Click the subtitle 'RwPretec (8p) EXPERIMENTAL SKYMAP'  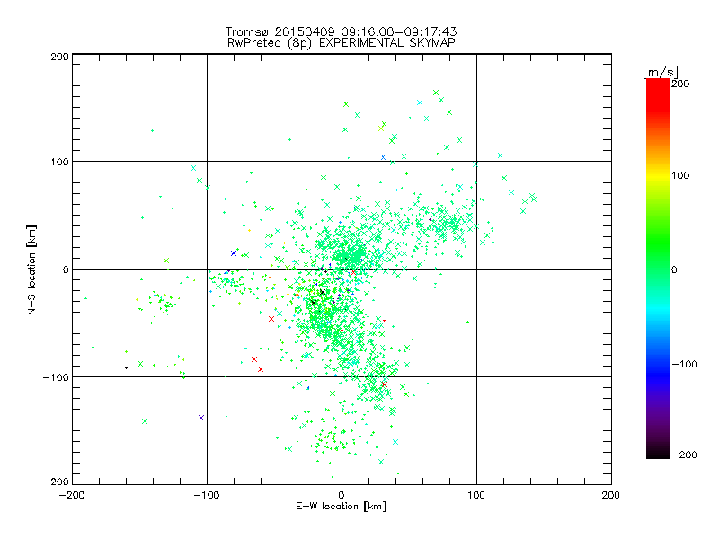click(342, 43)
